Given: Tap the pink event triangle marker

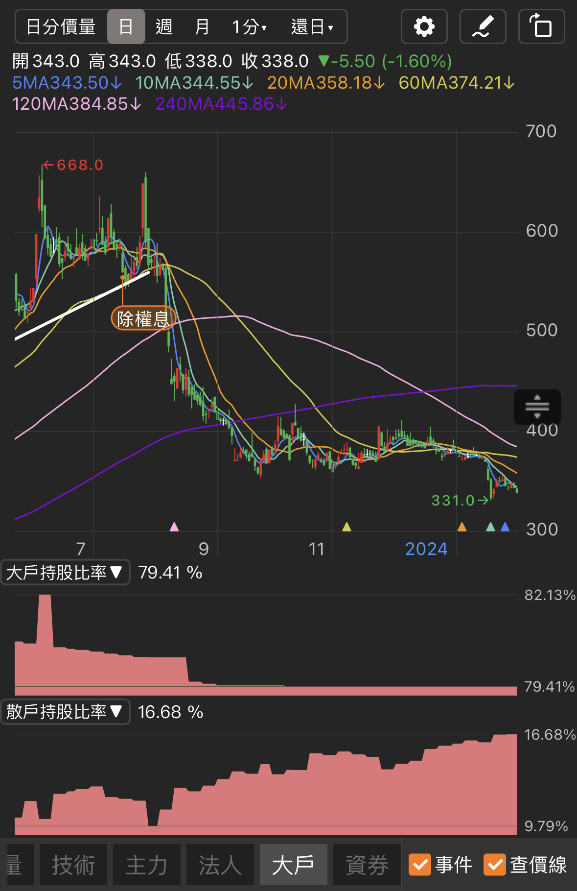Looking at the screenshot, I should (174, 527).
